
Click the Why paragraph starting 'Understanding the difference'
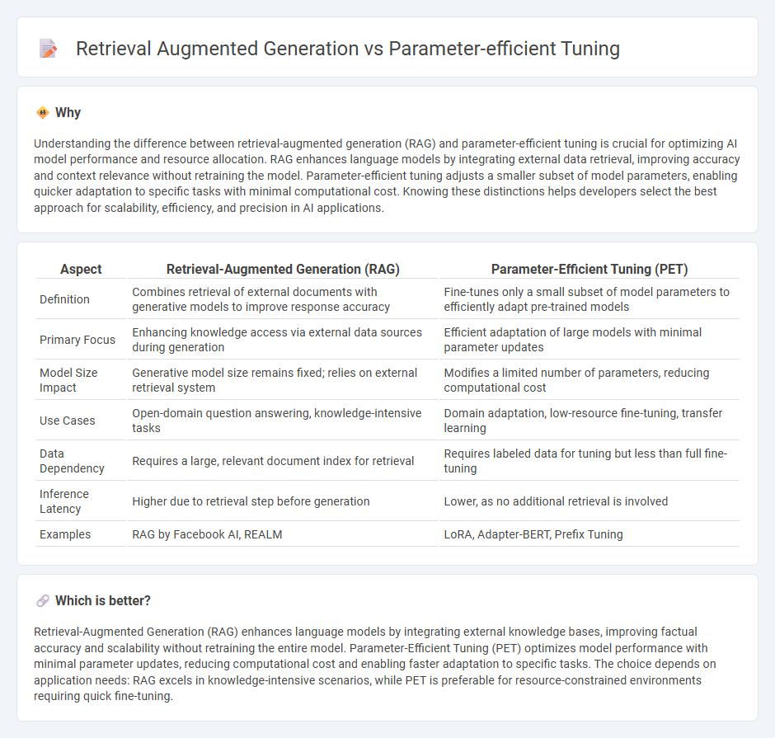[x=387, y=176]
